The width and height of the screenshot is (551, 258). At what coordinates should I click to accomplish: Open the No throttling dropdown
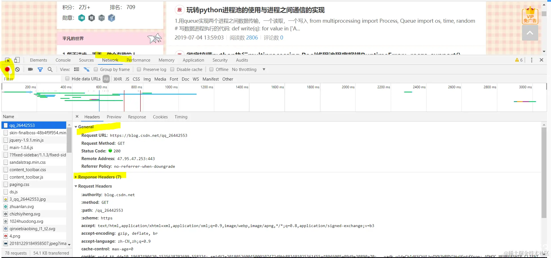click(249, 70)
